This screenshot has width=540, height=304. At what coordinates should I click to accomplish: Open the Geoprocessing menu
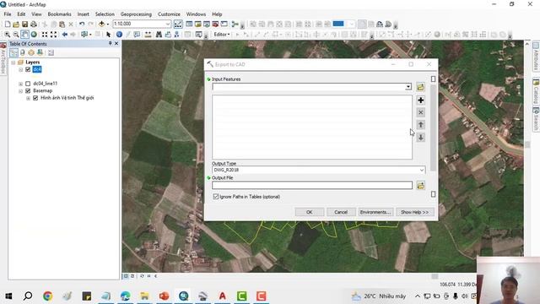tap(136, 14)
